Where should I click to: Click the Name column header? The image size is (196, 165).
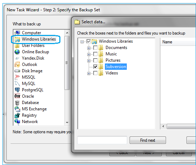(178, 42)
